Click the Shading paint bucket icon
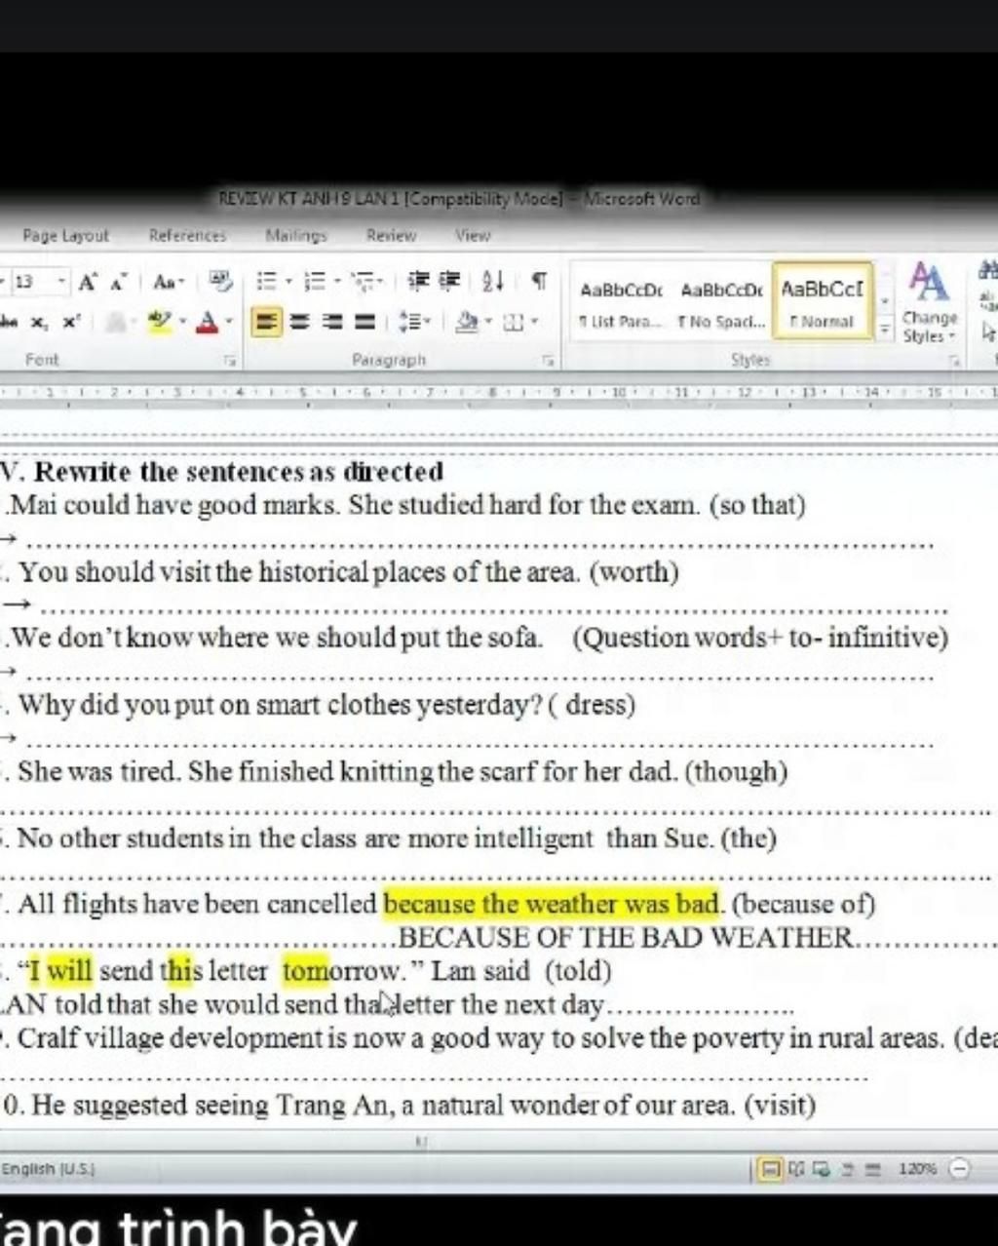Image resolution: width=998 pixels, height=1246 pixels. [468, 321]
